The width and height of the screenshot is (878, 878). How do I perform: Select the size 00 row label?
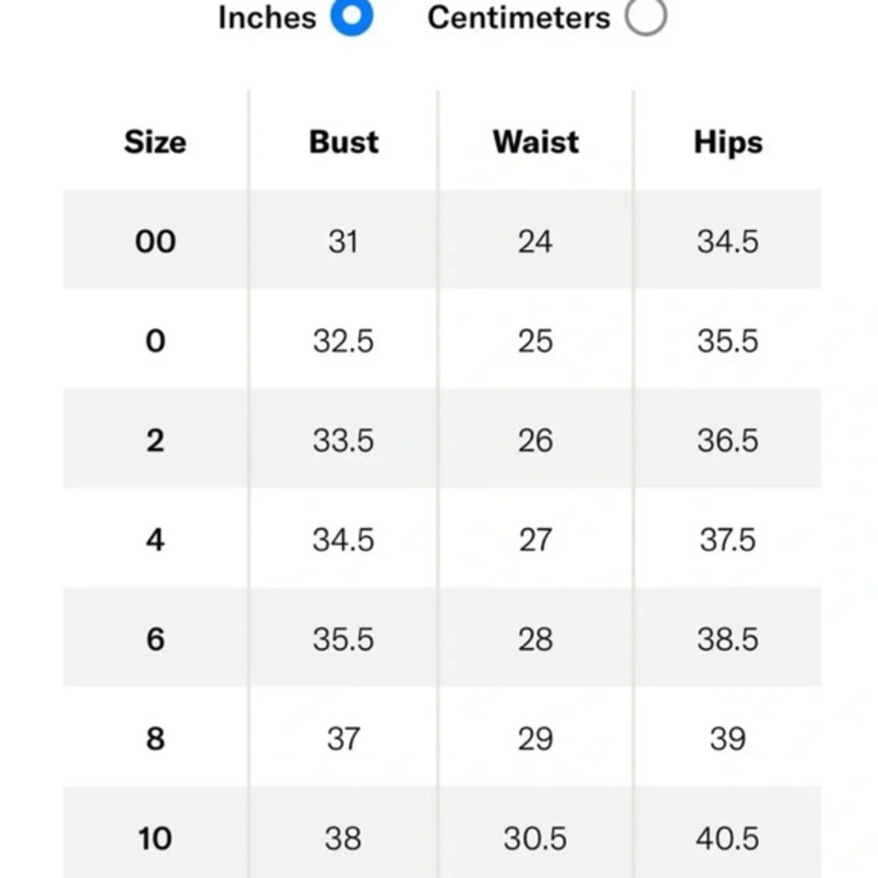155,241
